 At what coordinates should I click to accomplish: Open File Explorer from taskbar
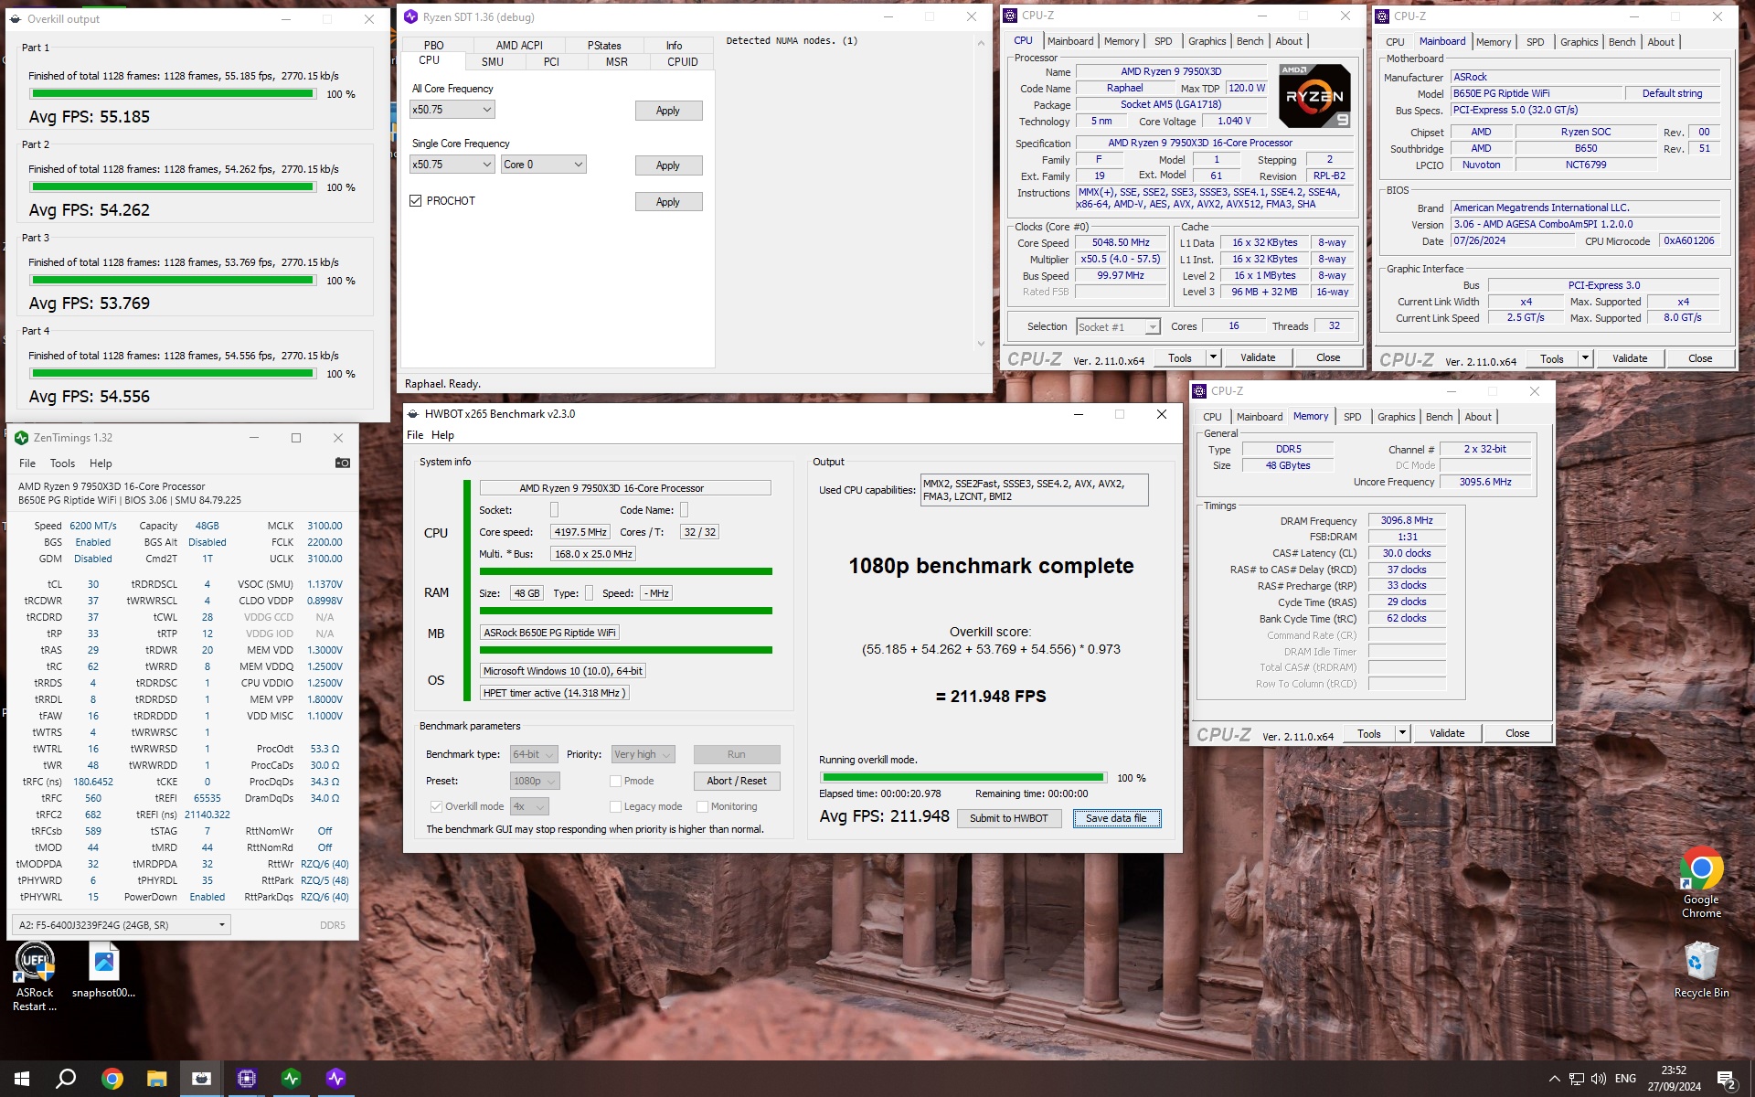(x=156, y=1079)
